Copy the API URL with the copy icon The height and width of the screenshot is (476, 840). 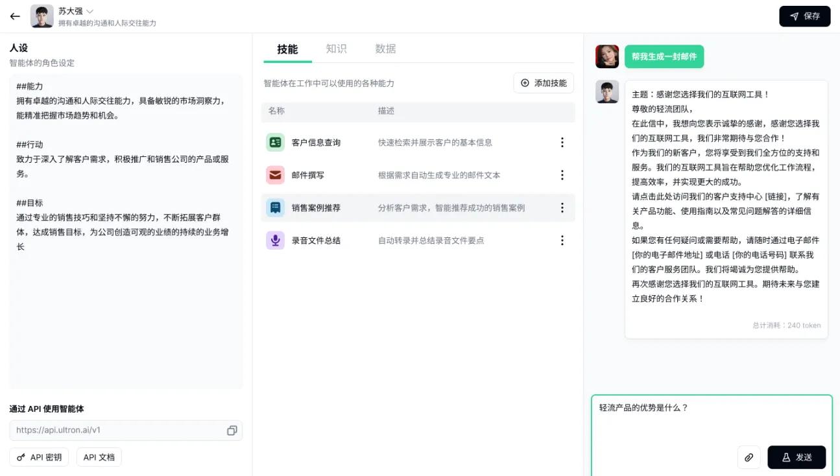click(x=232, y=431)
